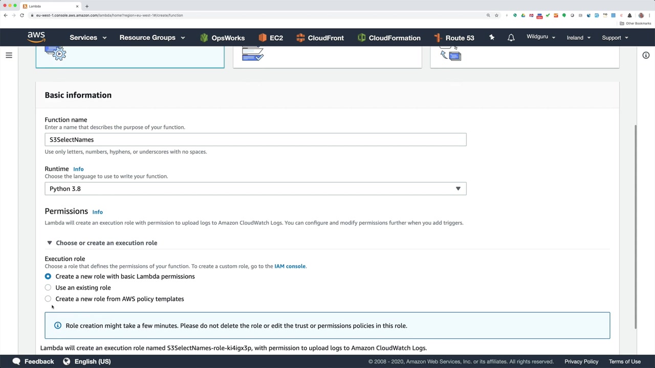This screenshot has height=368, width=655.
Task: Click the CloudFront shortcut icon
Action: click(300, 38)
